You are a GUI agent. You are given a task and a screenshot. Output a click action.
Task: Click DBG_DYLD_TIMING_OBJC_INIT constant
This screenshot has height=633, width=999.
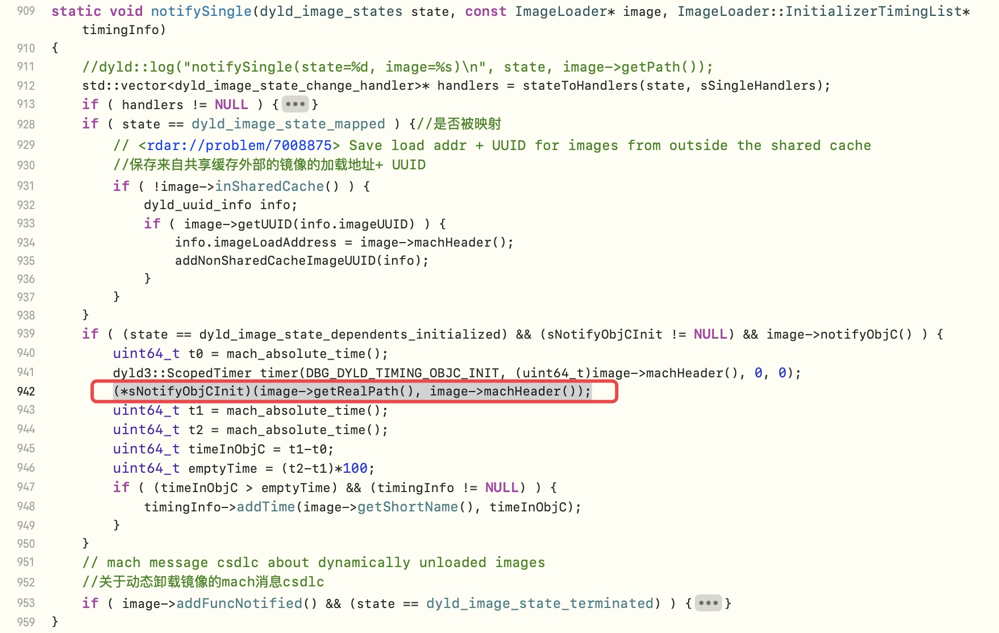[x=402, y=373]
